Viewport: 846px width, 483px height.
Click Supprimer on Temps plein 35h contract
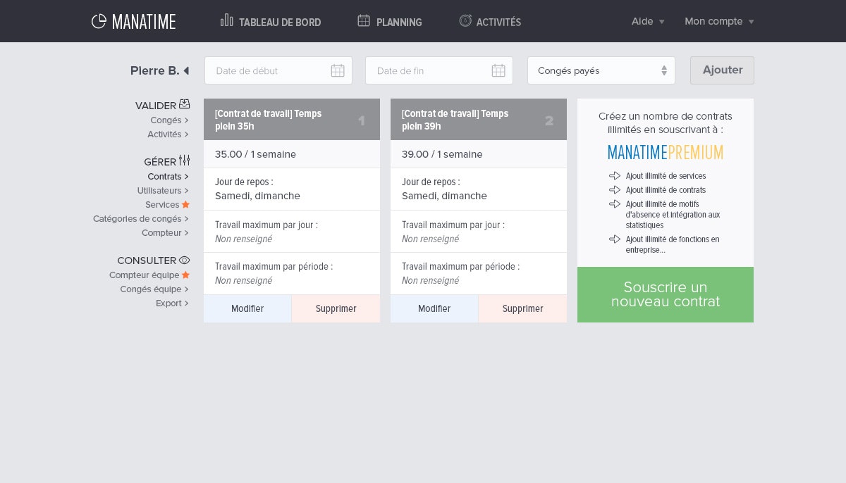coord(336,308)
